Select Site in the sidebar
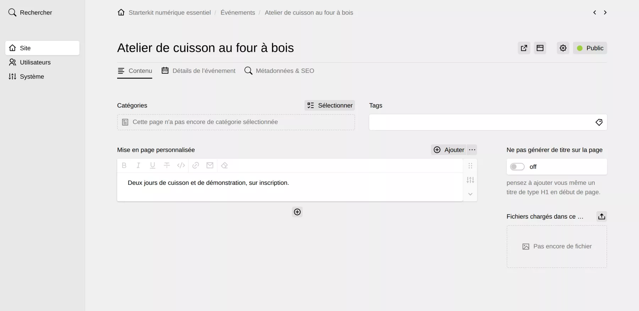Screen dimensions: 639x311 (42, 48)
